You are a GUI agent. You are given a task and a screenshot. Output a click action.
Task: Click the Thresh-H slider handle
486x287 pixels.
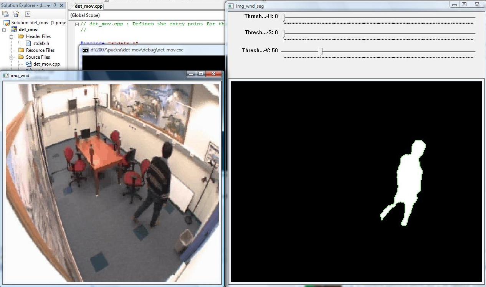[284, 17]
